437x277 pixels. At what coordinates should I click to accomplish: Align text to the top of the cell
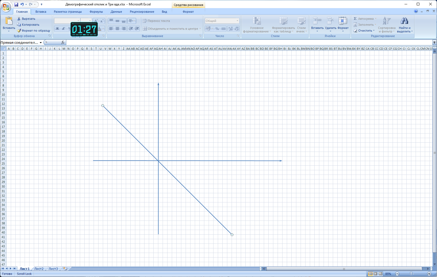pos(111,21)
